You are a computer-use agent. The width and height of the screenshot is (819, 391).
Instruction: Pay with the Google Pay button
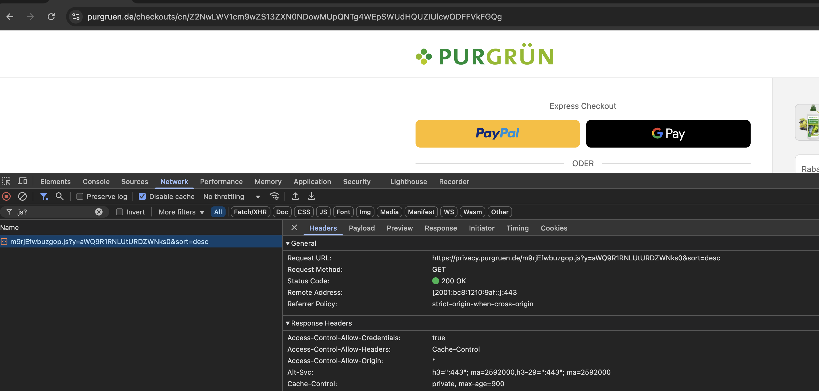pos(668,133)
